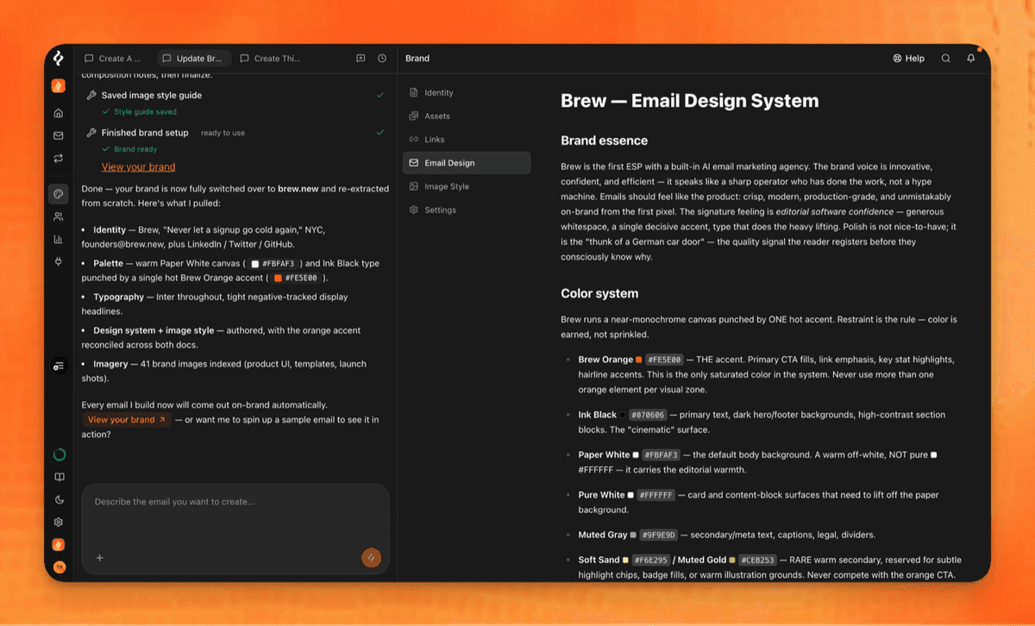
Task: Expand the 'Finished brand setup' step
Action: click(x=235, y=133)
